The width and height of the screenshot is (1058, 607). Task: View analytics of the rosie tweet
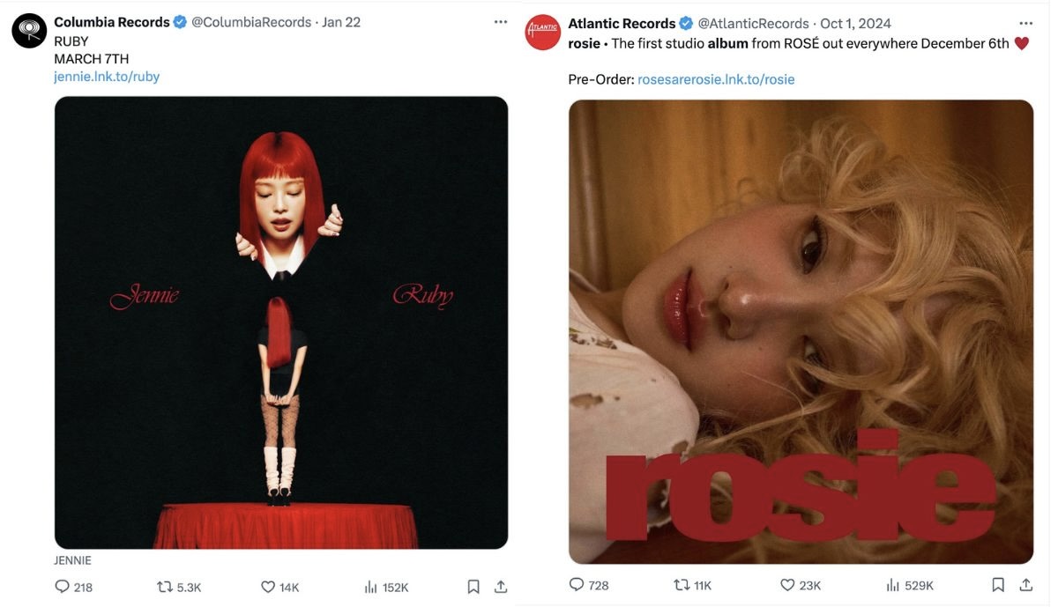click(892, 584)
